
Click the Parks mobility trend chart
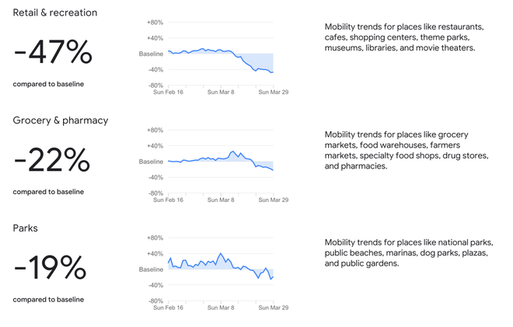(x=221, y=270)
